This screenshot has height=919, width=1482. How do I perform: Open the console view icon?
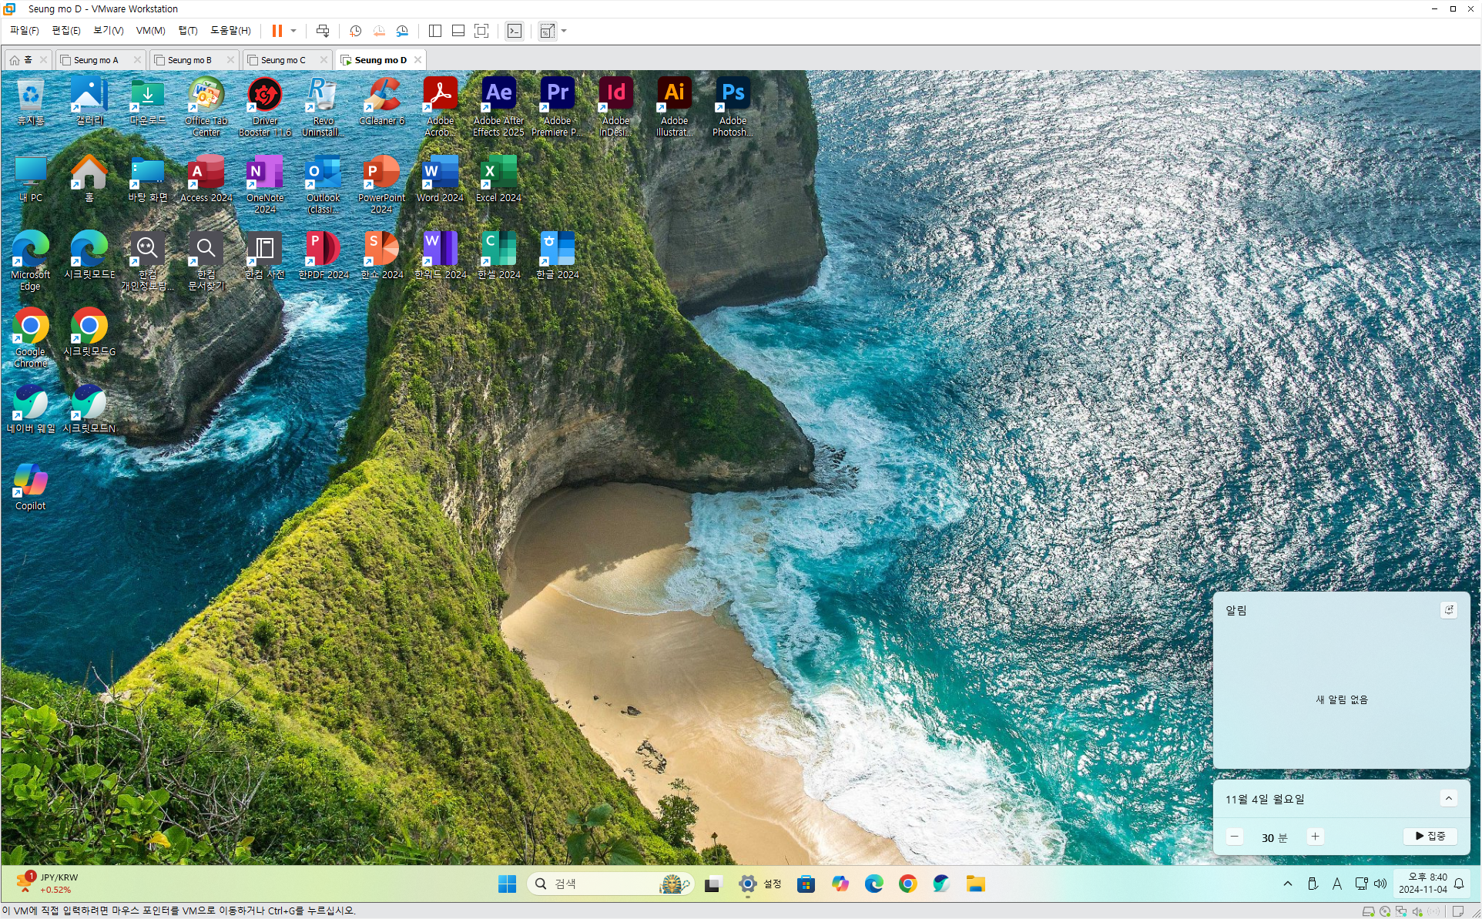[515, 31]
